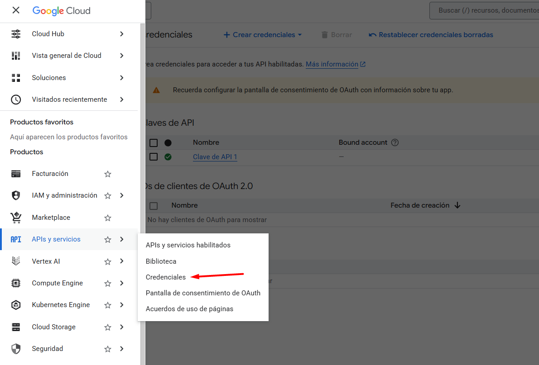Click the Marketplace cart icon
539x365 pixels.
pos(16,218)
